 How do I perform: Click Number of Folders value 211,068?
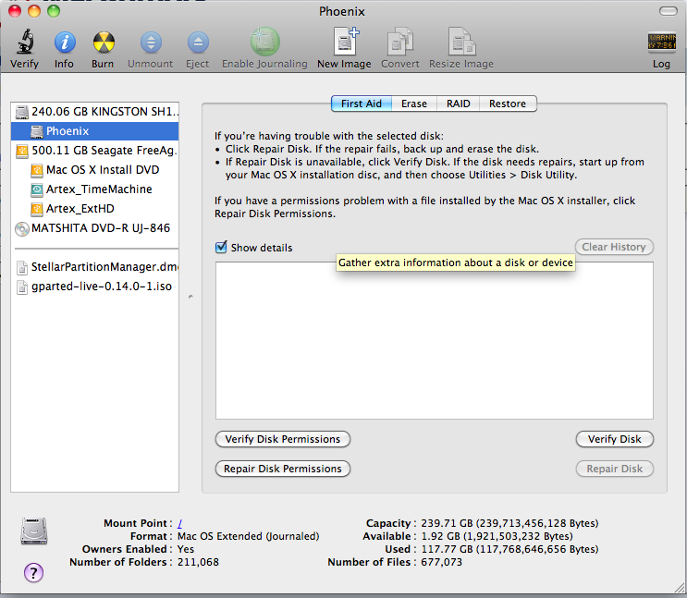coord(198,562)
